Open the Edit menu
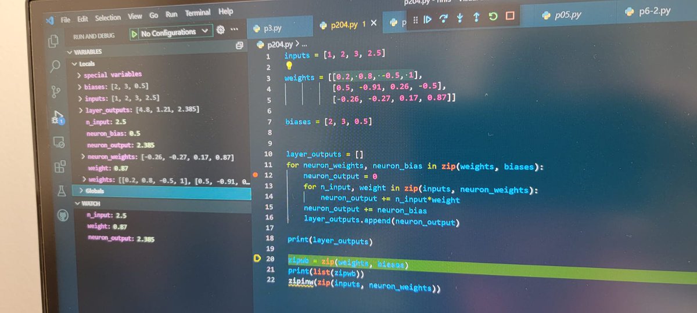The height and width of the screenshot is (313, 697). tap(83, 19)
